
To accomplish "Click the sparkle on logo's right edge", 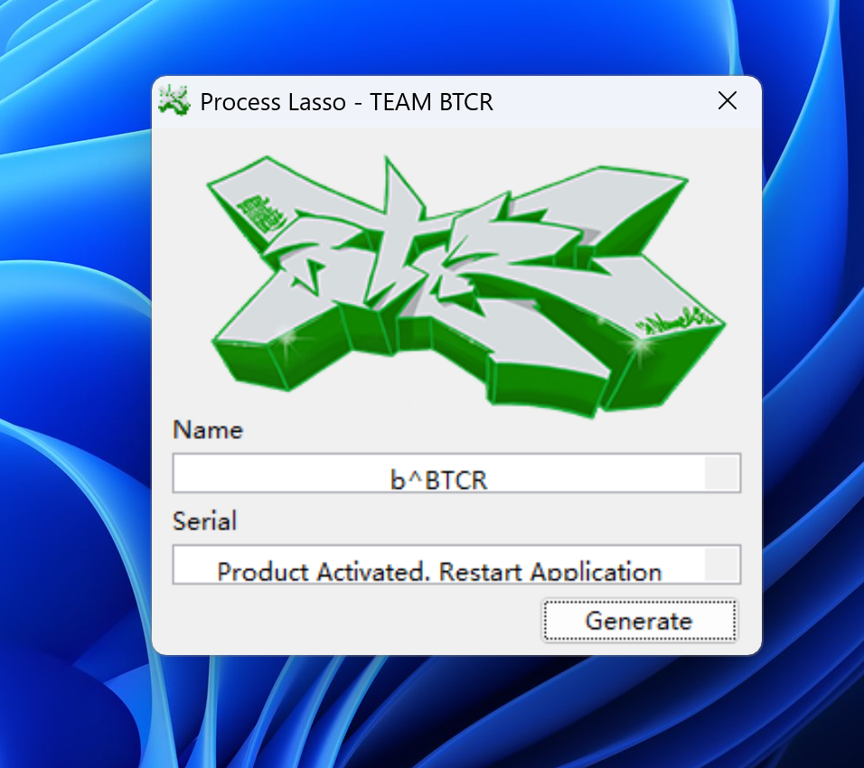I will coord(643,346).
